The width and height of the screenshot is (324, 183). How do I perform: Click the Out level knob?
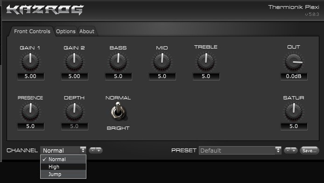pyautogui.click(x=294, y=62)
